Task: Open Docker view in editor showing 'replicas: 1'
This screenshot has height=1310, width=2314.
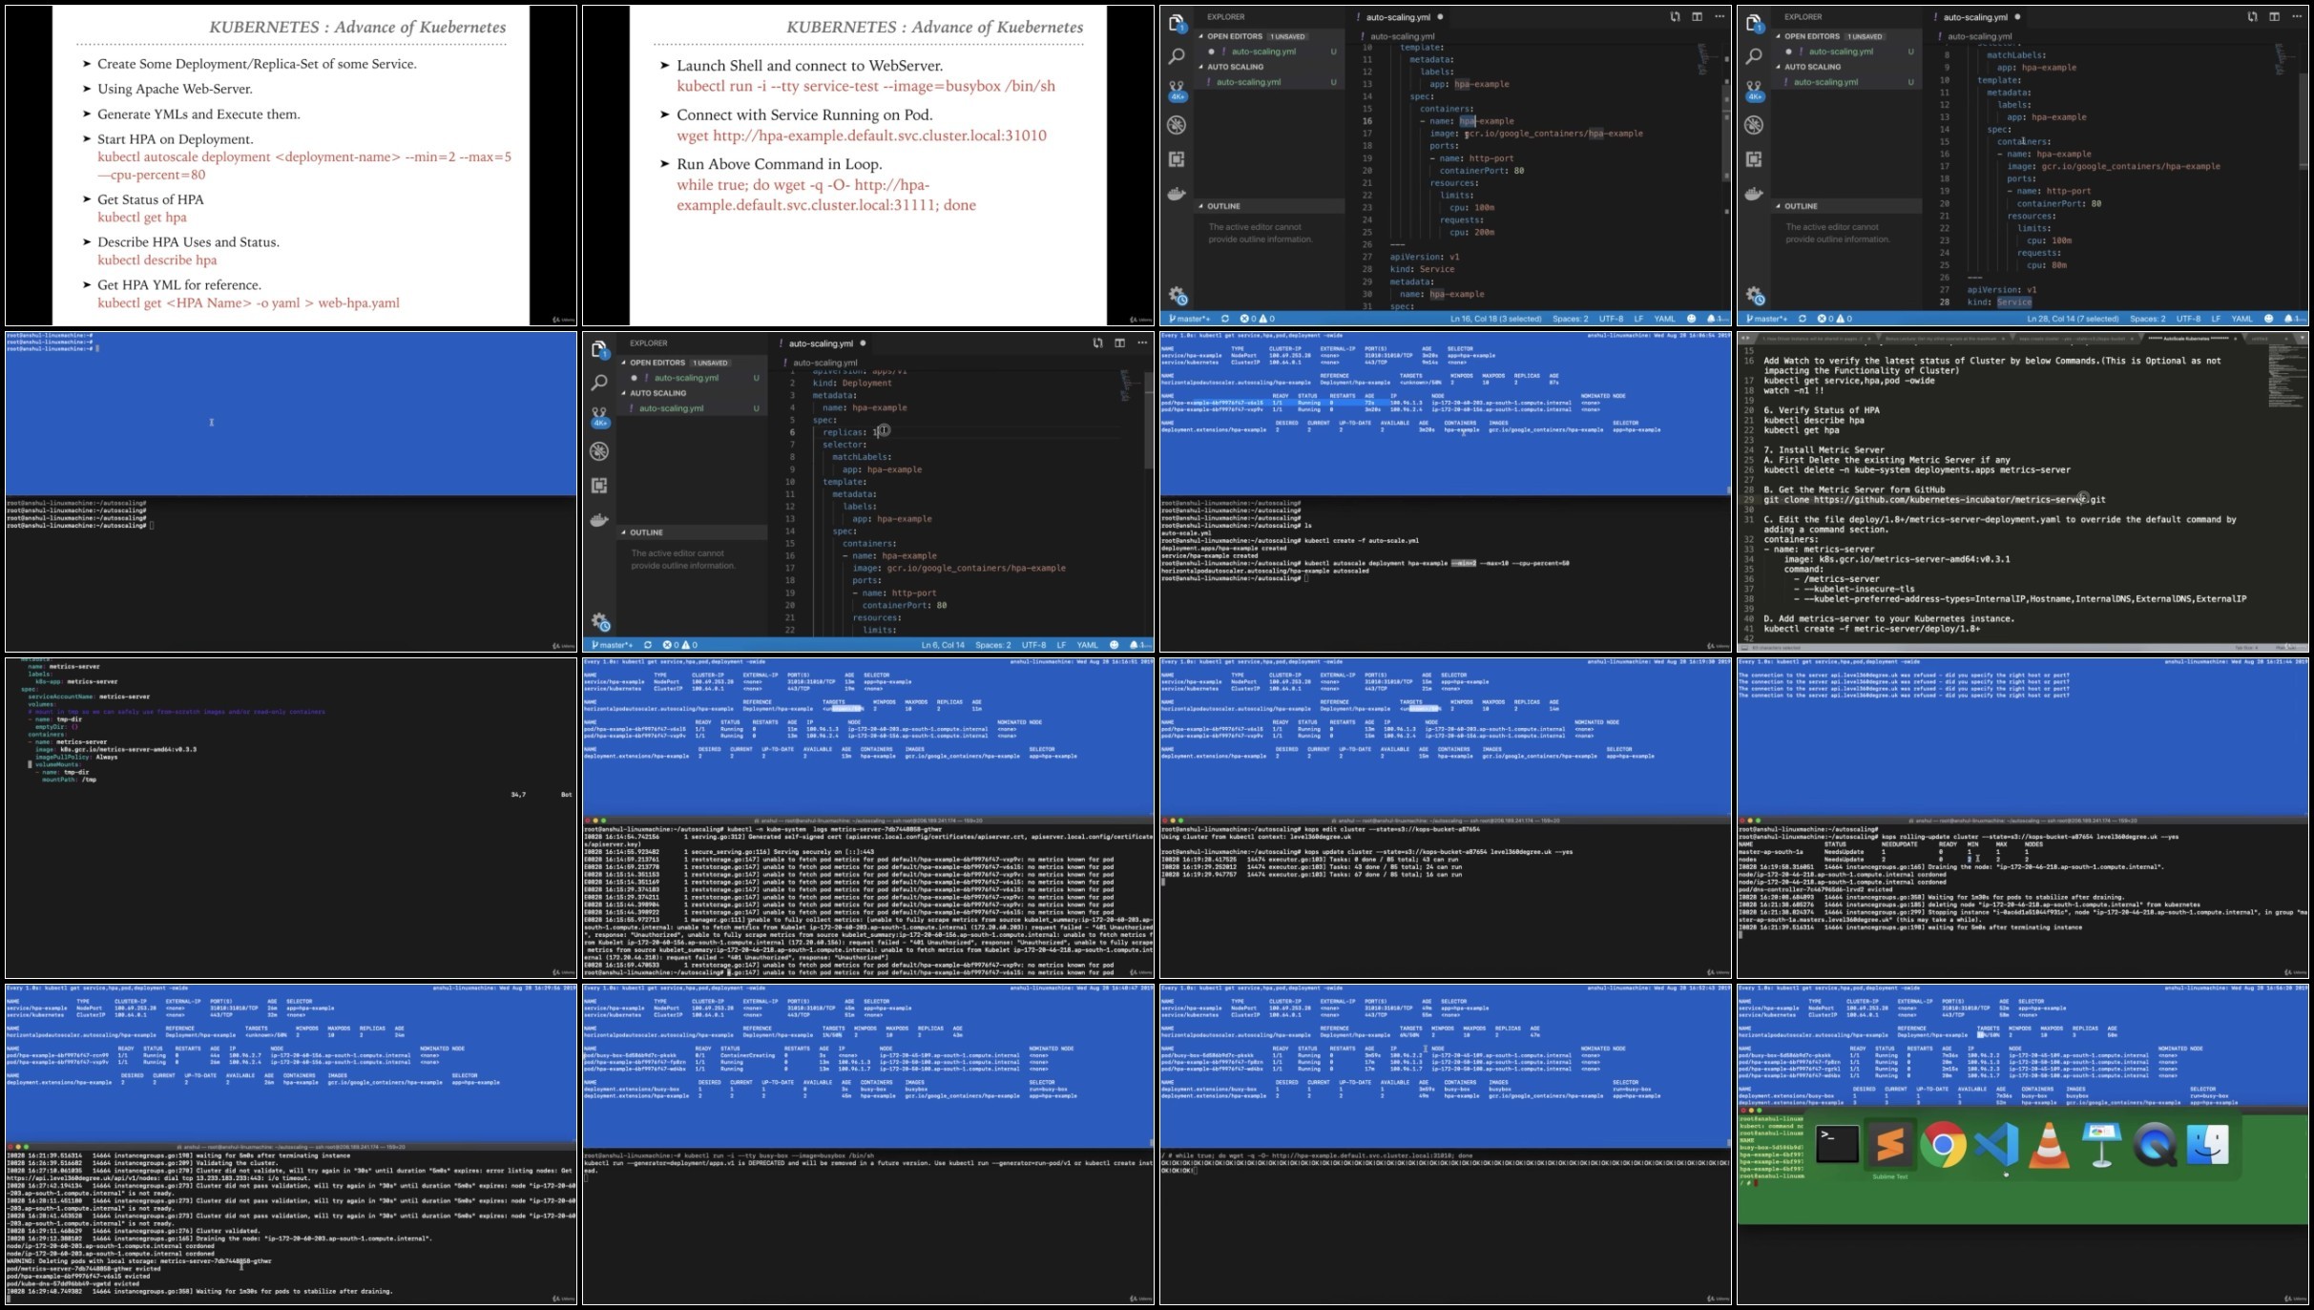Action: (x=599, y=521)
